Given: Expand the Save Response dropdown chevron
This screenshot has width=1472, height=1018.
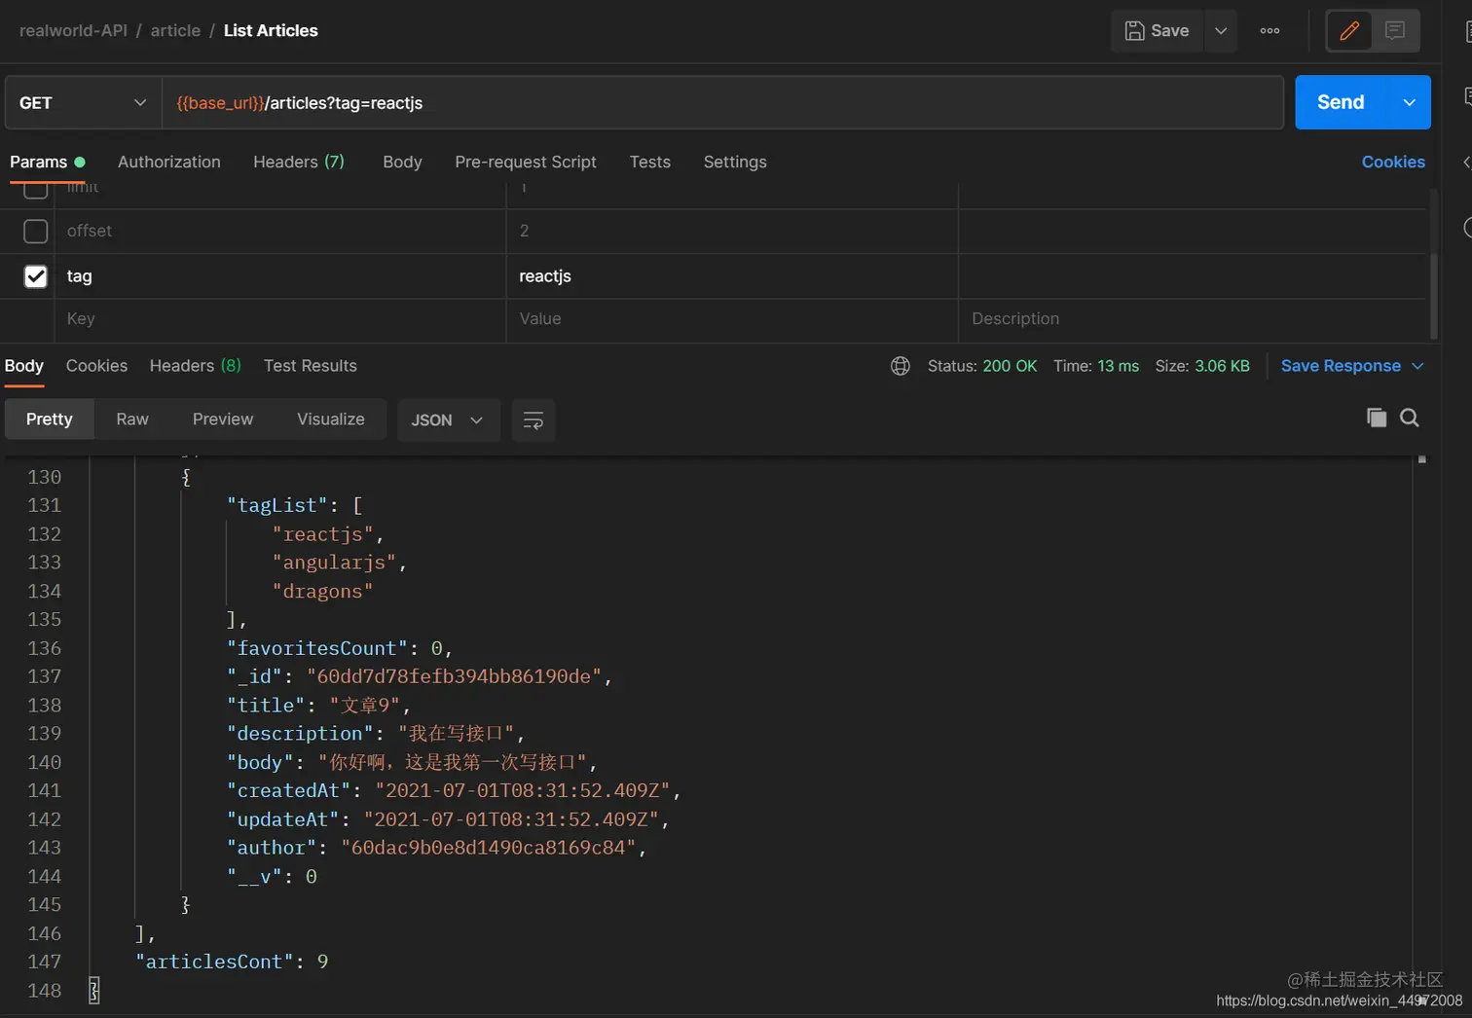Looking at the screenshot, I should coord(1417,366).
